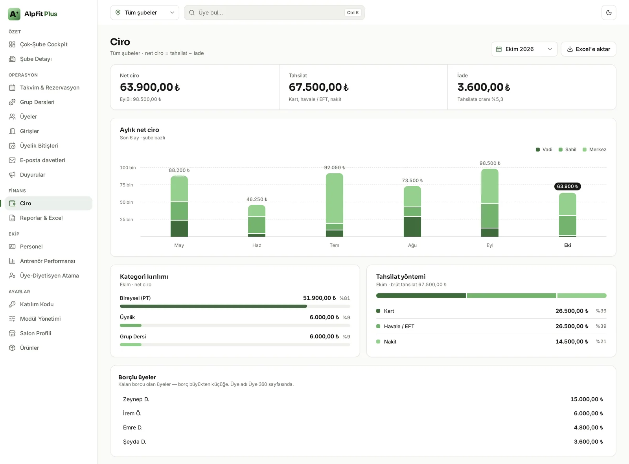Toggle Merkez series in chart legend
Image resolution: width=629 pixels, height=464 pixels.
click(x=594, y=150)
